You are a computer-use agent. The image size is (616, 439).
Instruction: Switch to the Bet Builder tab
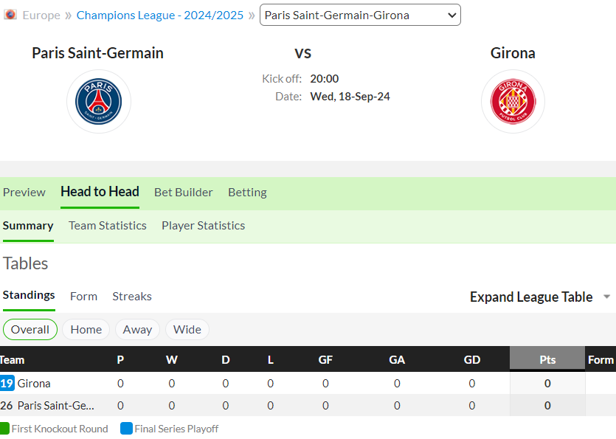184,192
